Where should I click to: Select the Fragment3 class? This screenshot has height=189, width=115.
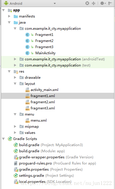[x=44, y=47]
